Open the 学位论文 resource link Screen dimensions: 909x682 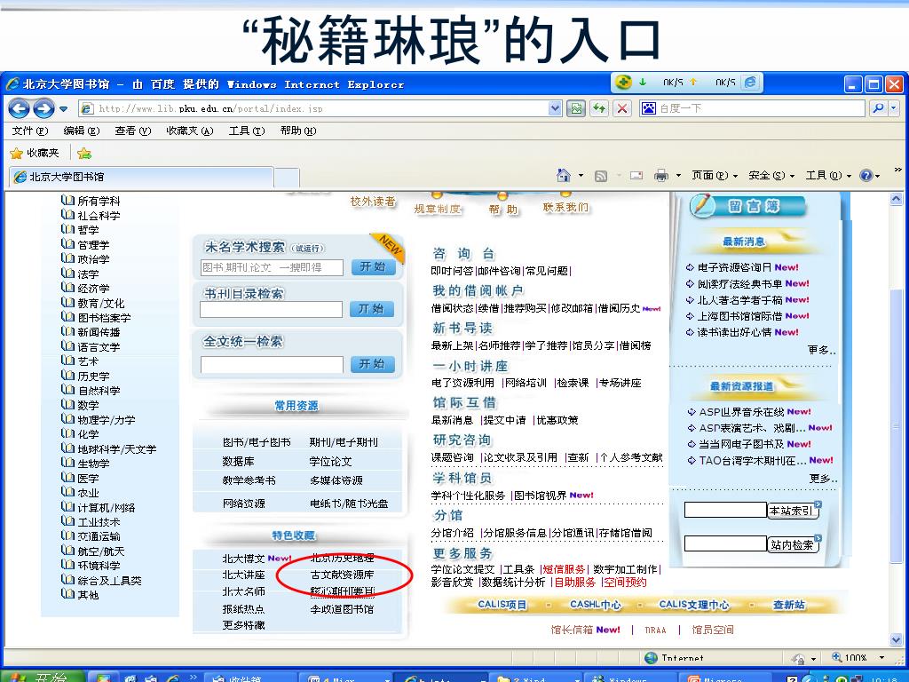click(x=330, y=462)
